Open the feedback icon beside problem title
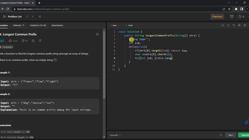The width and height of the screenshot is (249, 140). pyautogui.click(x=97, y=34)
